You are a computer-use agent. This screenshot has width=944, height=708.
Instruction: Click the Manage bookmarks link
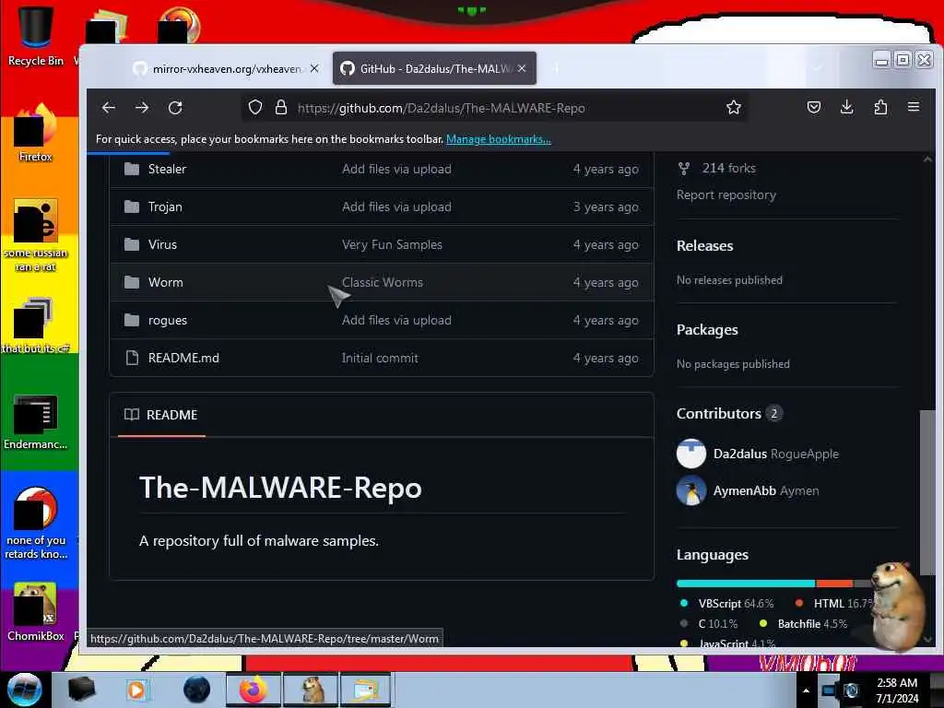pos(499,139)
